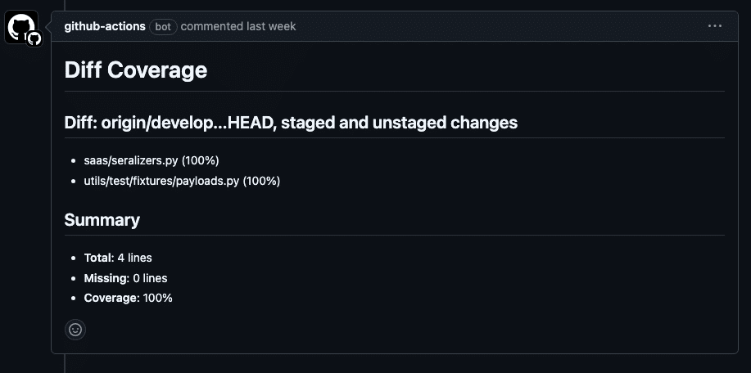Click the saas/seralizers.py list entry
Image resolution: width=751 pixels, height=373 pixels.
coord(152,160)
